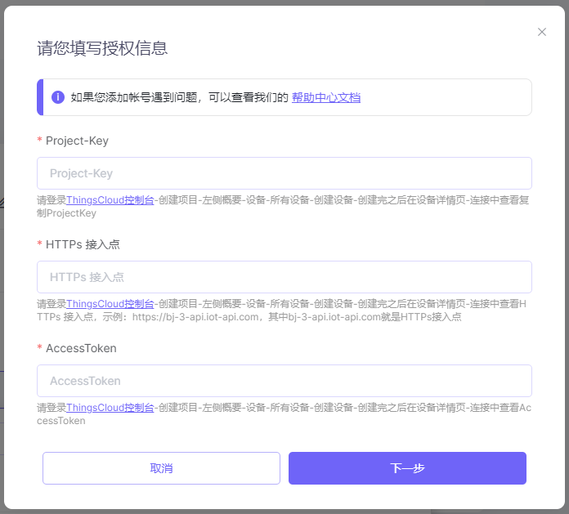Click into the HTTPs 接入点 text box

[x=284, y=277]
